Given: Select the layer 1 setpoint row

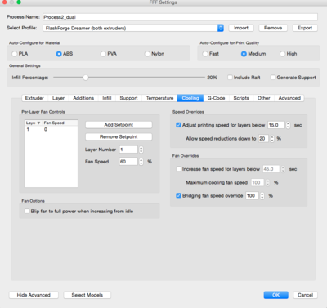Looking at the screenshot, I should [52, 129].
